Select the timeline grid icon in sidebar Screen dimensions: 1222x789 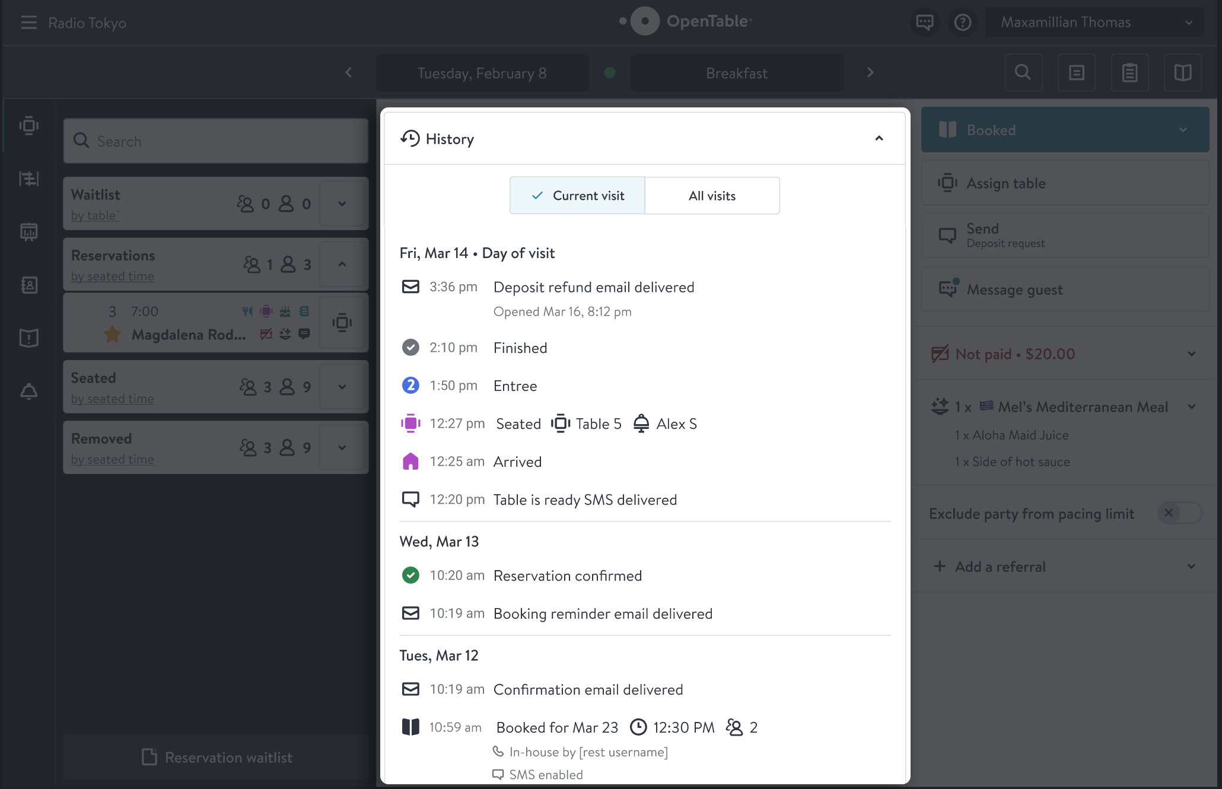[28, 179]
